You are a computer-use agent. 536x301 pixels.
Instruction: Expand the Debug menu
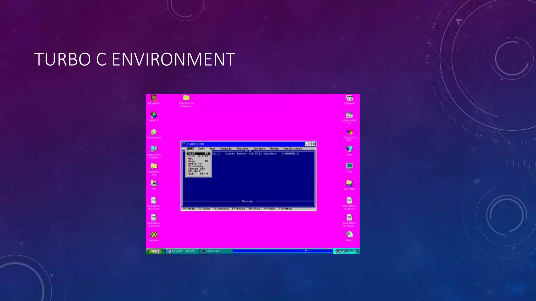pyautogui.click(x=274, y=149)
